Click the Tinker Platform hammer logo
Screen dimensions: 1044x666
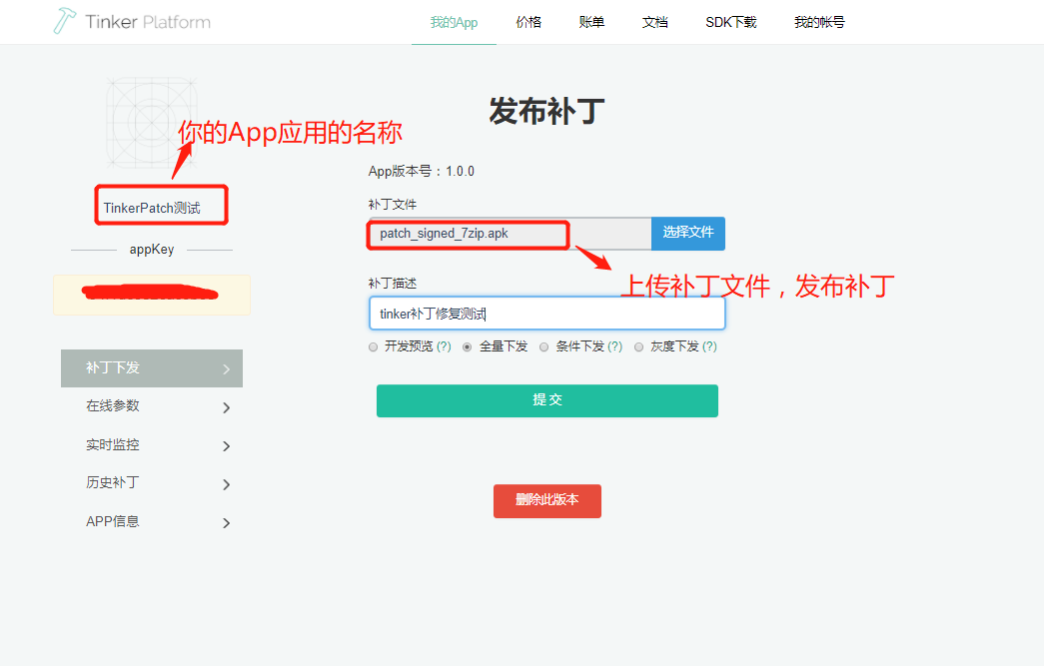pos(65,21)
